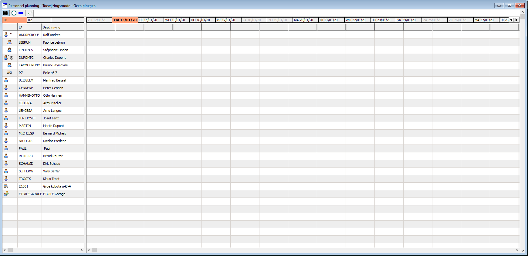Click the vehicle icon beside E1001
528x256 pixels.
[x=6, y=186]
